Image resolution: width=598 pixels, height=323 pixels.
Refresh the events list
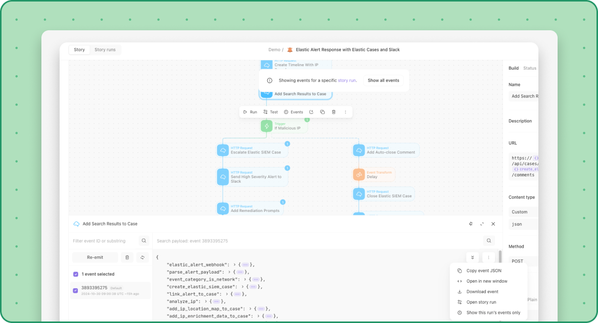(x=142, y=257)
